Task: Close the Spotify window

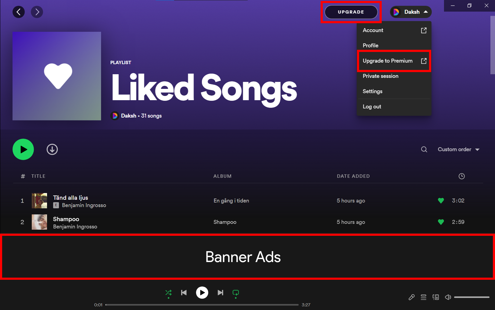Action: (486, 6)
